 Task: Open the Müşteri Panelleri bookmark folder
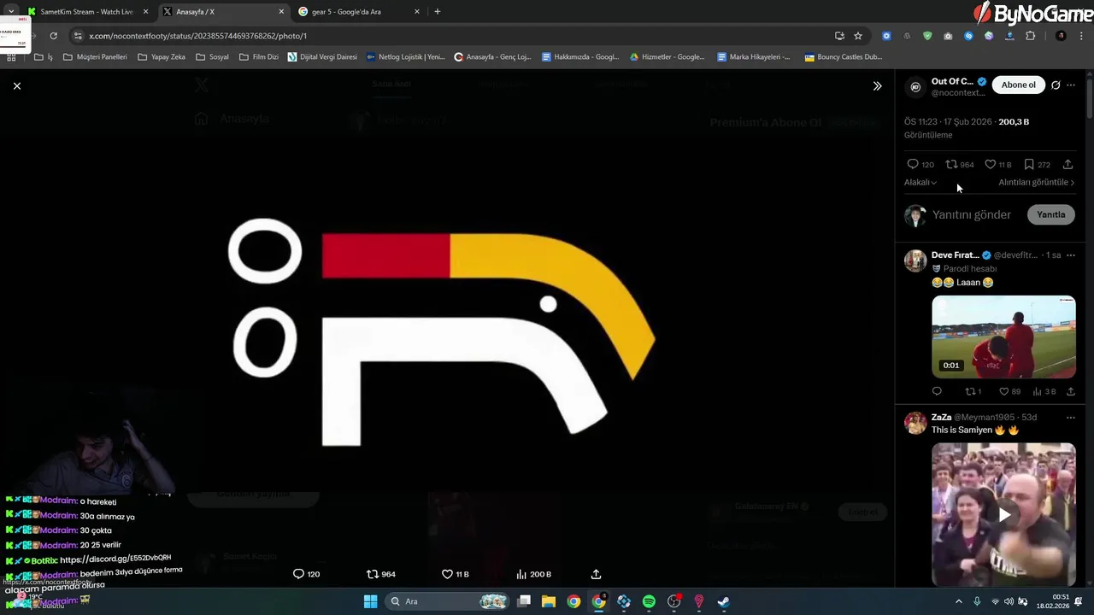95,57
